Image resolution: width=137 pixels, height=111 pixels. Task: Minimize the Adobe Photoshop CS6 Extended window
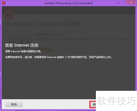click(x=119, y=3)
